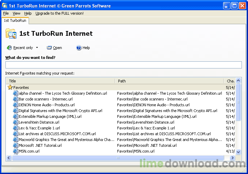Screen dimensions: 248x174
Task: Click path Favorites\Bar code scanners - Intermec.url
Action: tap(152, 99)
